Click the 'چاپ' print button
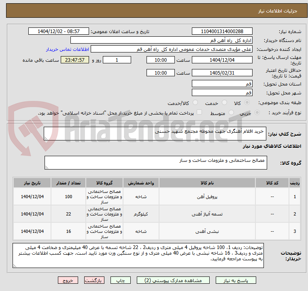This screenshot has width=308, height=291. pos(121,280)
